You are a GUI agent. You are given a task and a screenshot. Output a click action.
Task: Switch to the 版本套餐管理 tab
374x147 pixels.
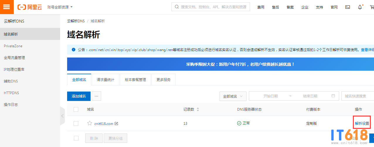[135, 80]
